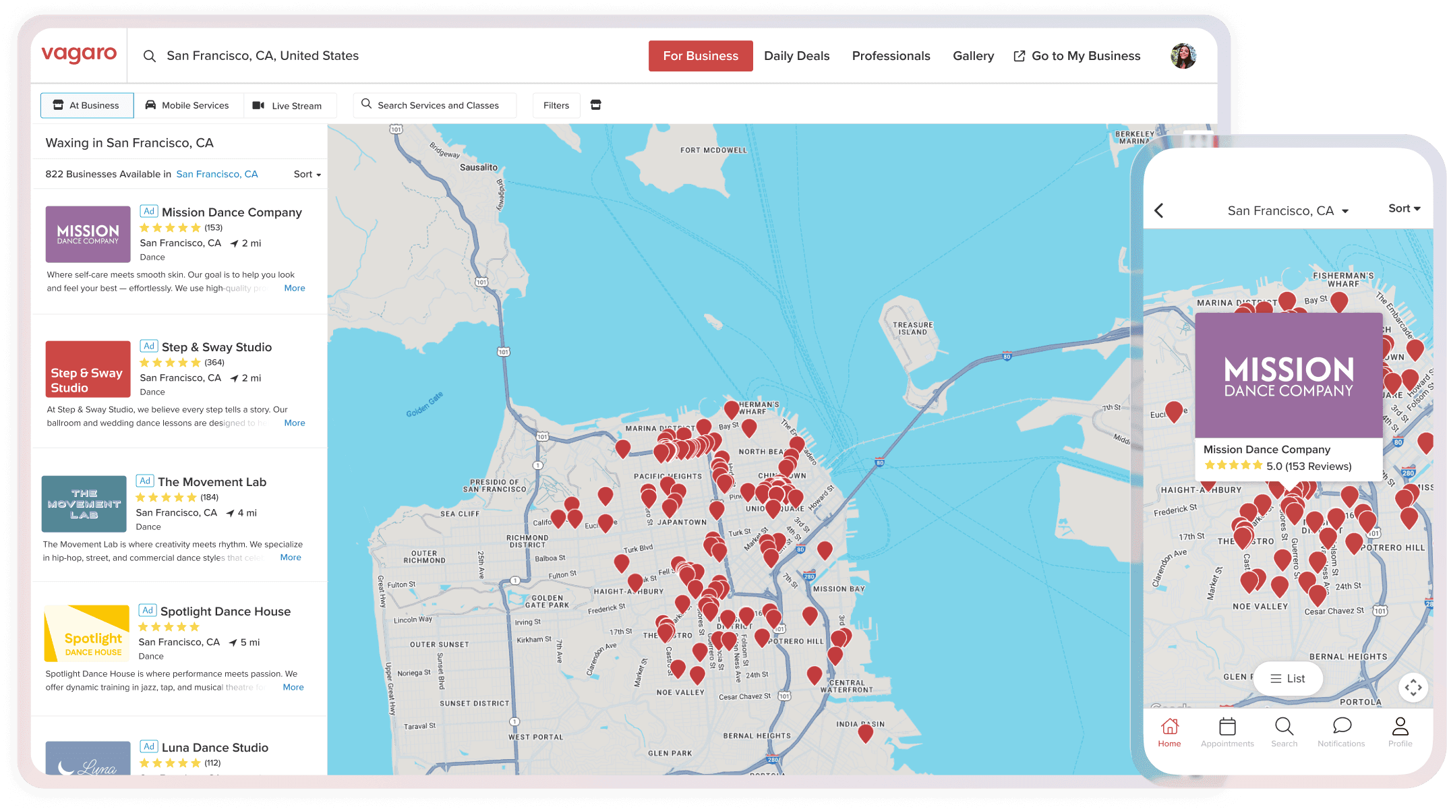Tap the mobile map recenter arrows icon
Image resolution: width=1447 pixels, height=809 pixels.
(x=1413, y=688)
